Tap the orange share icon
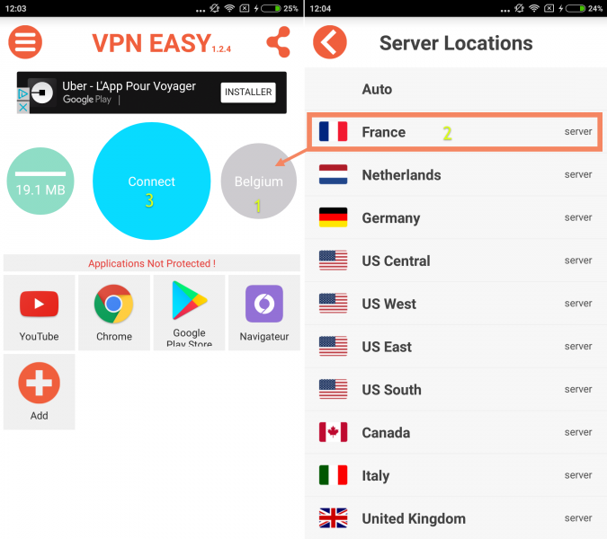The height and width of the screenshot is (539, 607). tap(279, 42)
